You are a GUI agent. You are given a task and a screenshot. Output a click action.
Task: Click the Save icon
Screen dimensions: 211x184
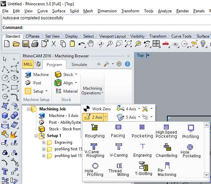tap(26, 44)
